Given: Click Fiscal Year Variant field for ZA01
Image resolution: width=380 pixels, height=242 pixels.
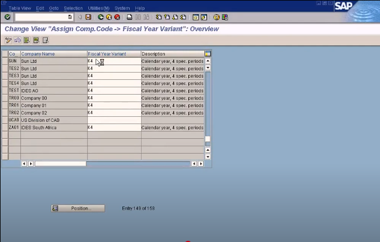Looking at the screenshot, I should click(114, 128).
